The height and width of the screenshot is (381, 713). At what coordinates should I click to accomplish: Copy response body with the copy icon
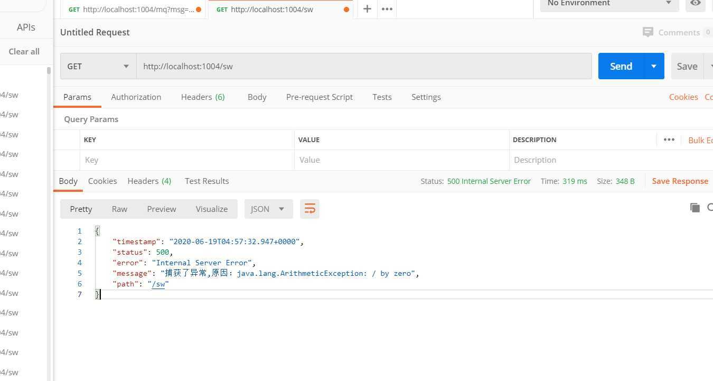click(x=695, y=208)
